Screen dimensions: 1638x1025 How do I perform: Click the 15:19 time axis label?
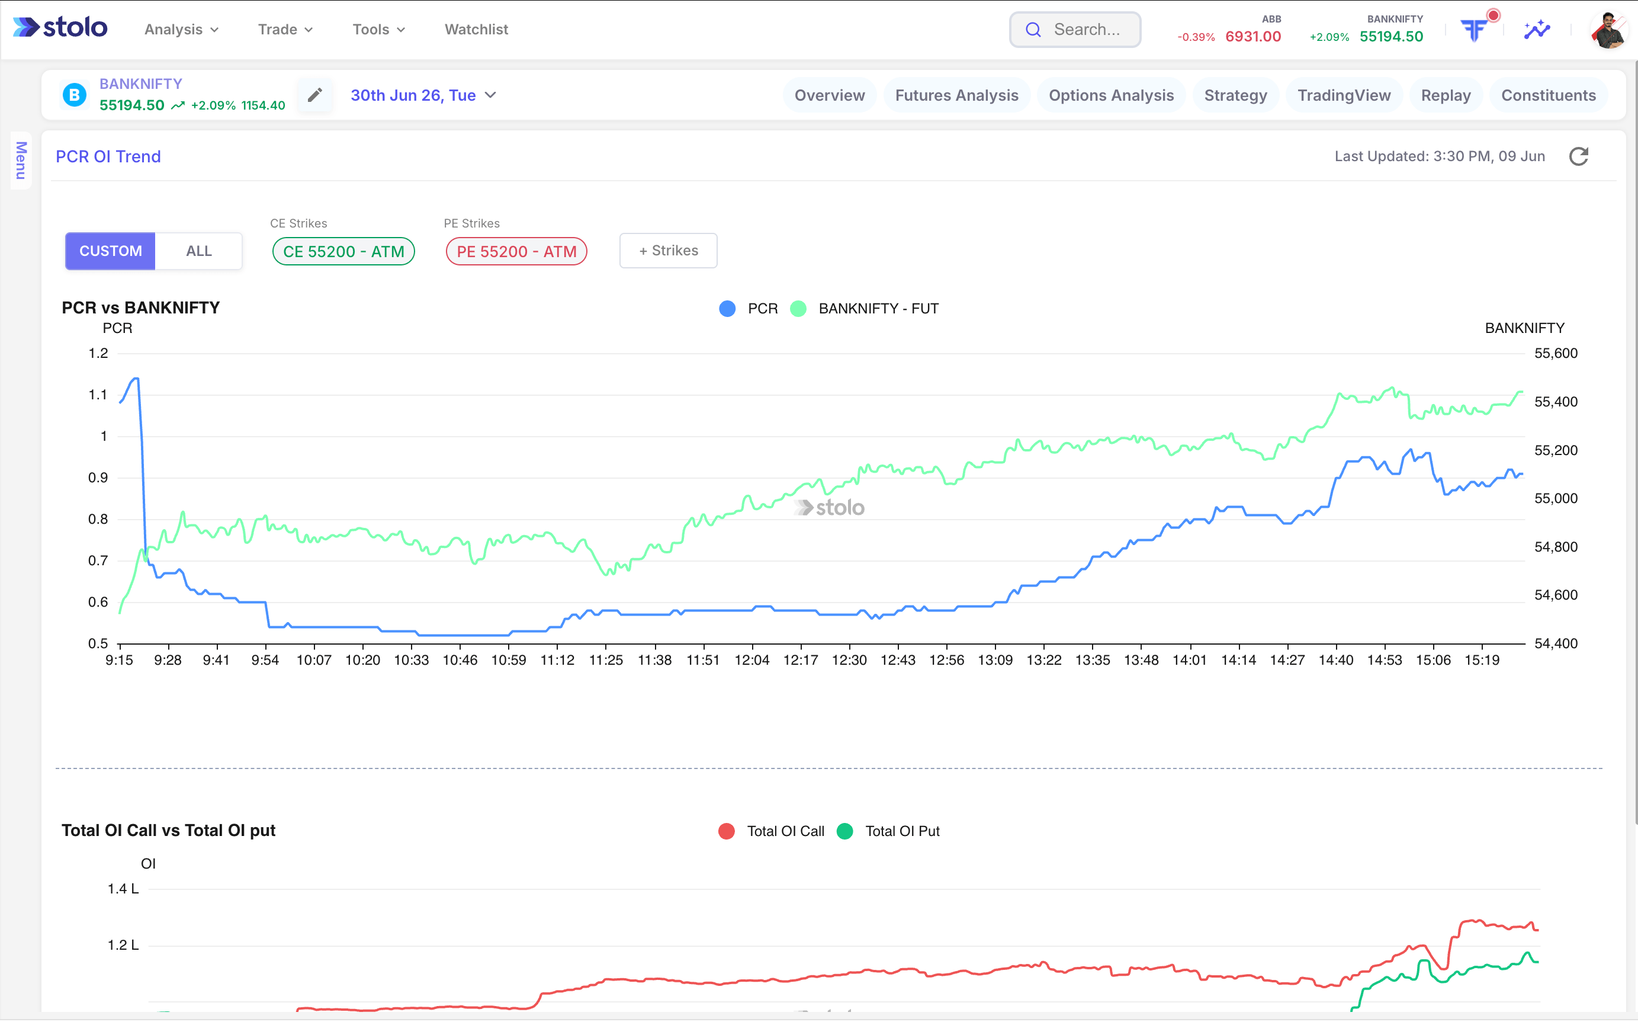click(1482, 660)
